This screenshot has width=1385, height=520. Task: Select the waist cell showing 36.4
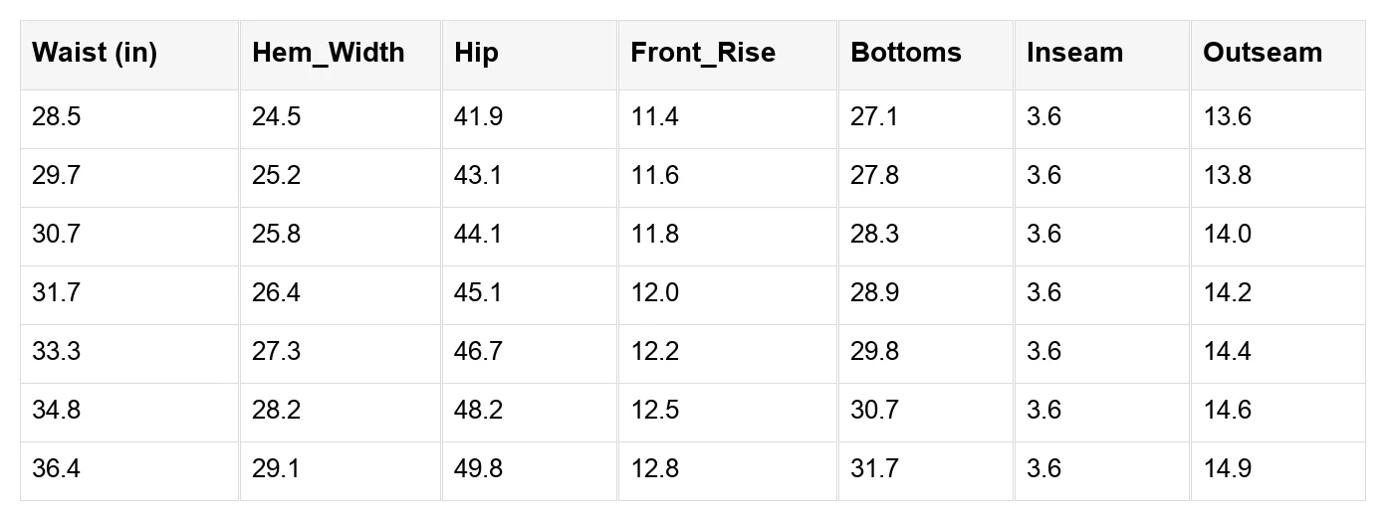(x=129, y=471)
